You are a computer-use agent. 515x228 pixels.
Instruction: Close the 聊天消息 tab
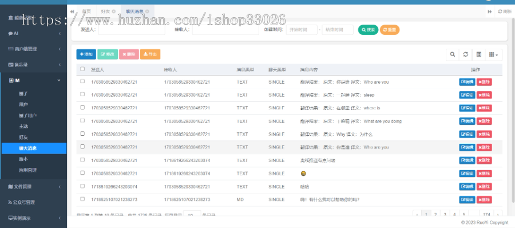[147, 11]
